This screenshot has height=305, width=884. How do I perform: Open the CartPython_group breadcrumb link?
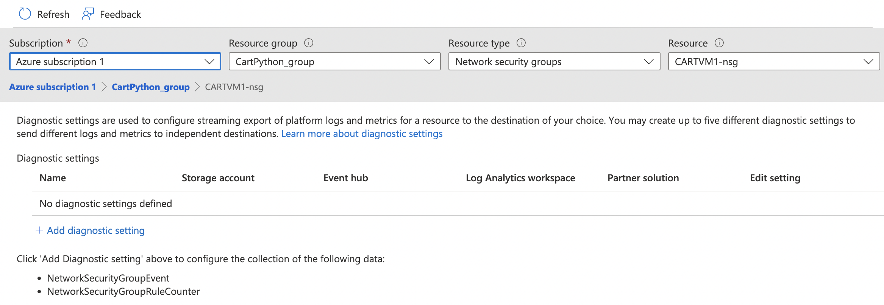151,87
